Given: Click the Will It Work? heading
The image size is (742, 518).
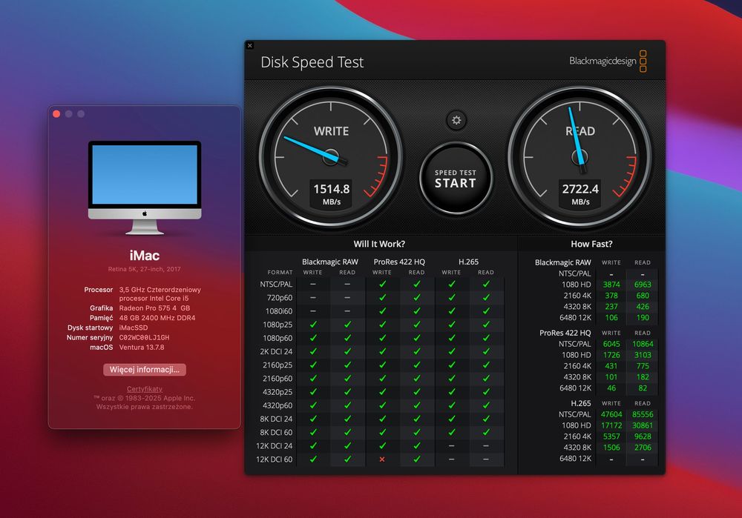Looking at the screenshot, I should click(x=379, y=244).
